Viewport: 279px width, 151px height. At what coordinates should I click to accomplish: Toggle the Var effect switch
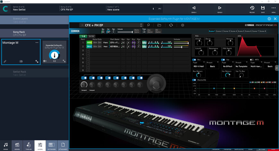(x=223, y=60)
